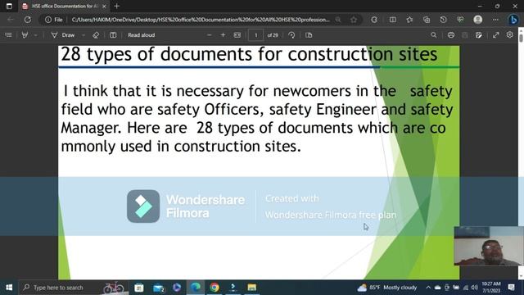The height and width of the screenshot is (295, 524).
Task: Open the Windows Start menu
Action: [9, 288]
